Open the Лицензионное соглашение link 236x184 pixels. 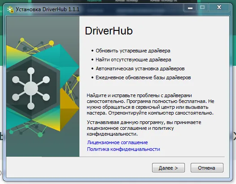[118, 142]
